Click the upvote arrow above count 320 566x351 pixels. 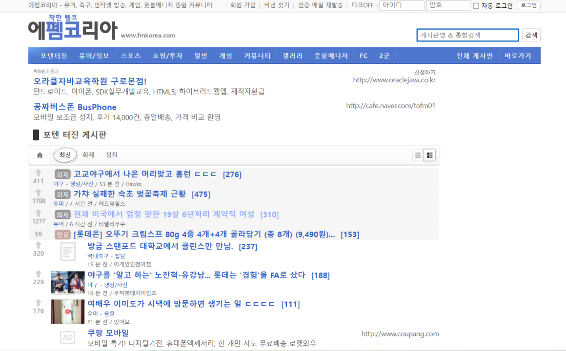click(x=39, y=246)
